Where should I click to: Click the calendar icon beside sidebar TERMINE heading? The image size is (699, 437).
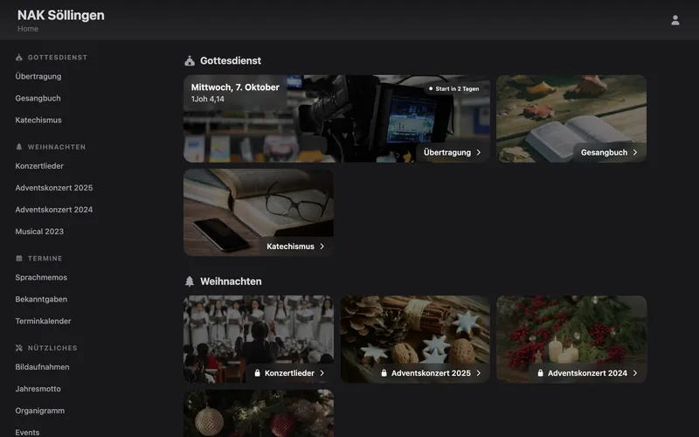[x=18, y=258]
